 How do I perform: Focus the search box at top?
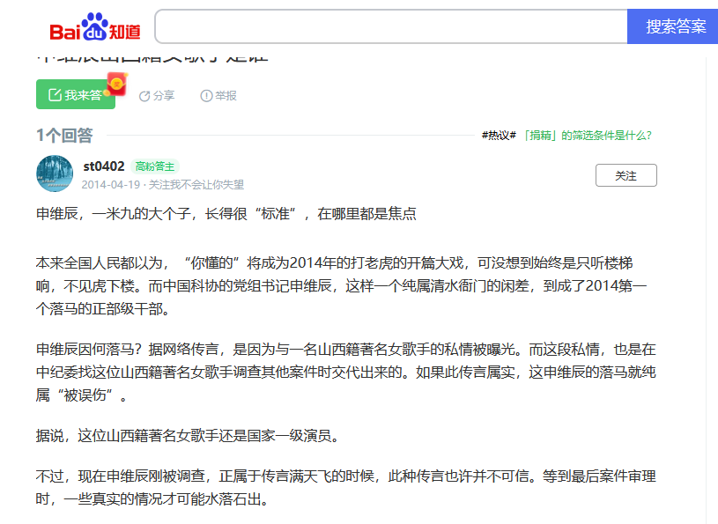pyautogui.click(x=390, y=26)
